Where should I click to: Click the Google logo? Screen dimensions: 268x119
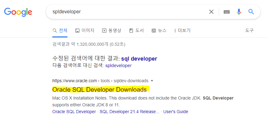18,12
